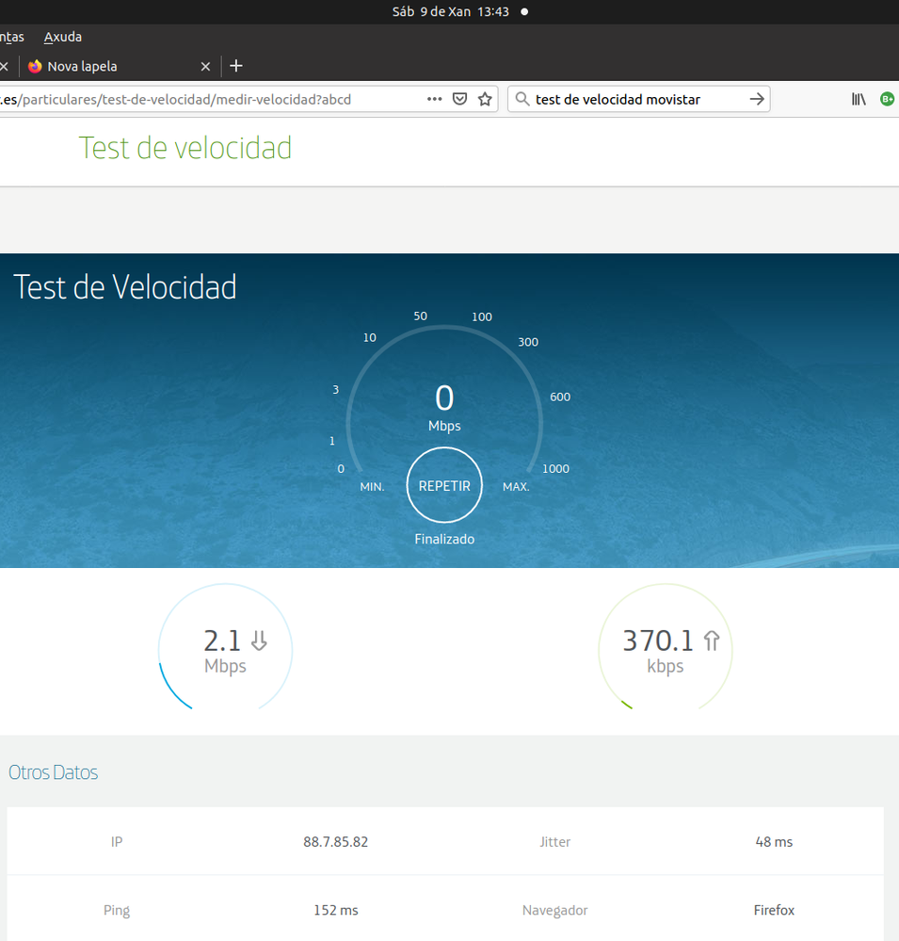The width and height of the screenshot is (899, 941).
Task: Click the IP address 88.7.85.82
Action: coord(335,841)
